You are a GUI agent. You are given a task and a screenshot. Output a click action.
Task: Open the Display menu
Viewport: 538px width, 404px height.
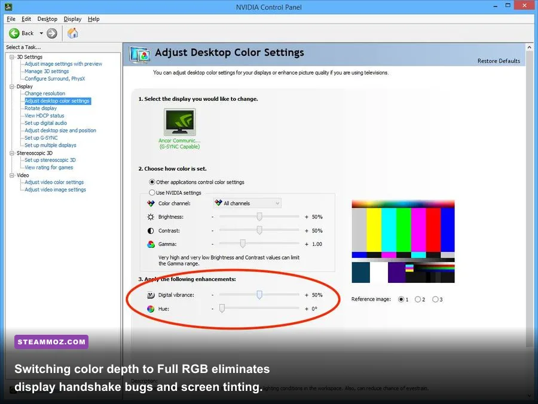point(72,19)
